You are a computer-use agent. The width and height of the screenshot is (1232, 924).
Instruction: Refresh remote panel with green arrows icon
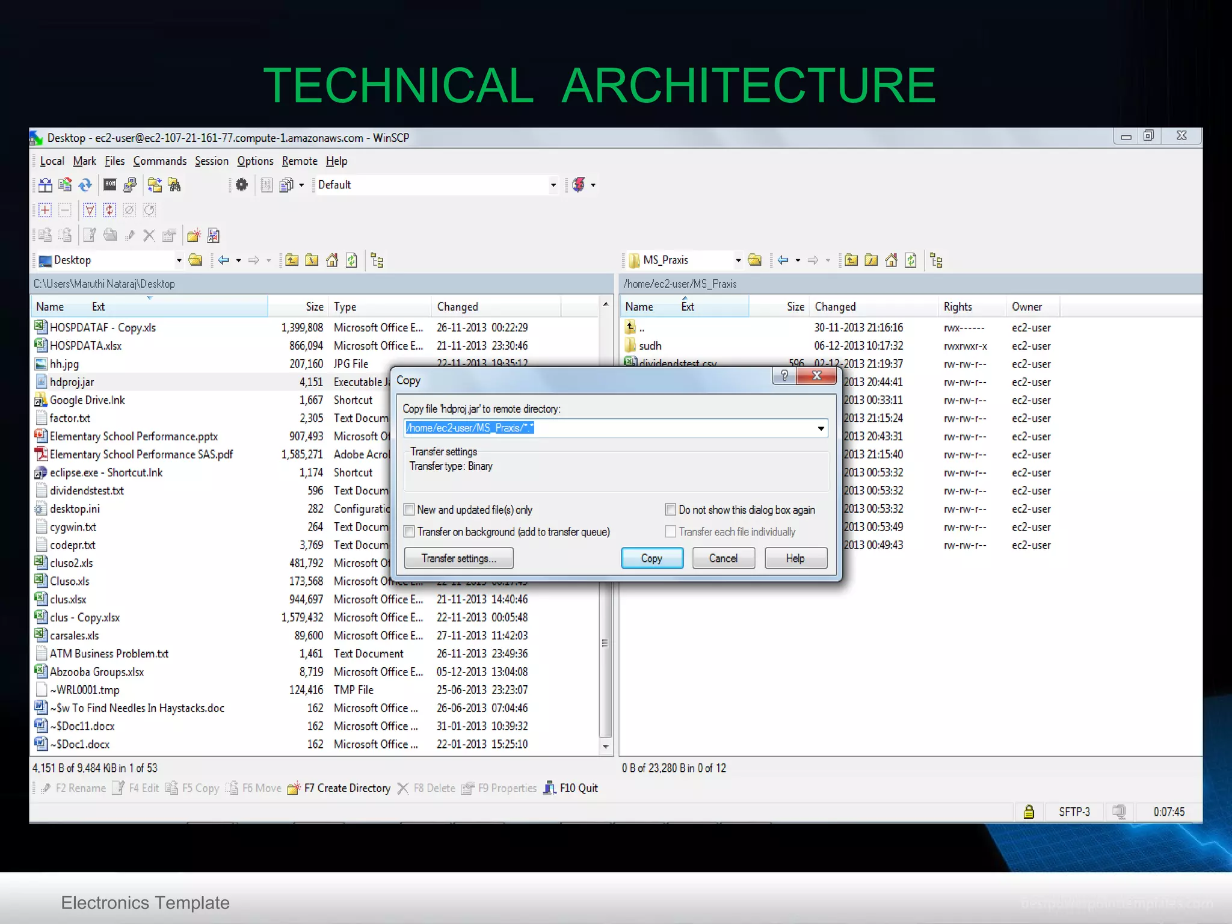coord(911,260)
